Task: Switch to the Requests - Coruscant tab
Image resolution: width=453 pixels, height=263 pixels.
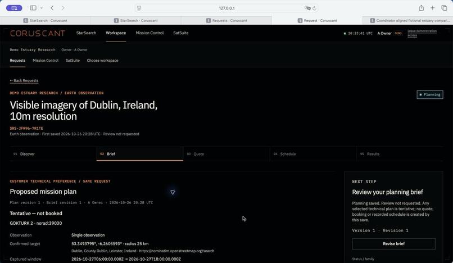Action: (226, 21)
